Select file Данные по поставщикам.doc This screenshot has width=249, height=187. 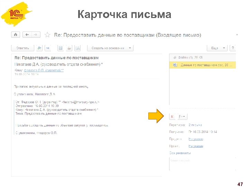pos(202,65)
